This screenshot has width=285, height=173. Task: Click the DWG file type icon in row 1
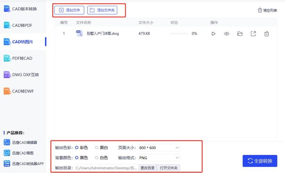79,33
